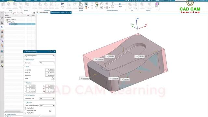Click the Y- position input field
Viewport: 208px width, 117px height.
point(31,89)
